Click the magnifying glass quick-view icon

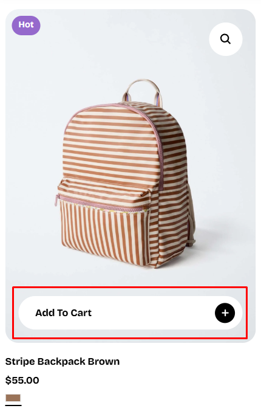pyautogui.click(x=225, y=39)
